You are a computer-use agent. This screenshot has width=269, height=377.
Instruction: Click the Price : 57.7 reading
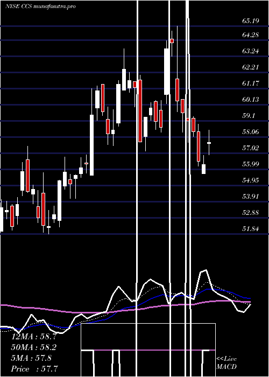[34, 369]
